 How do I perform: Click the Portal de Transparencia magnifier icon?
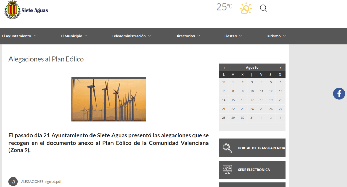[227, 148]
